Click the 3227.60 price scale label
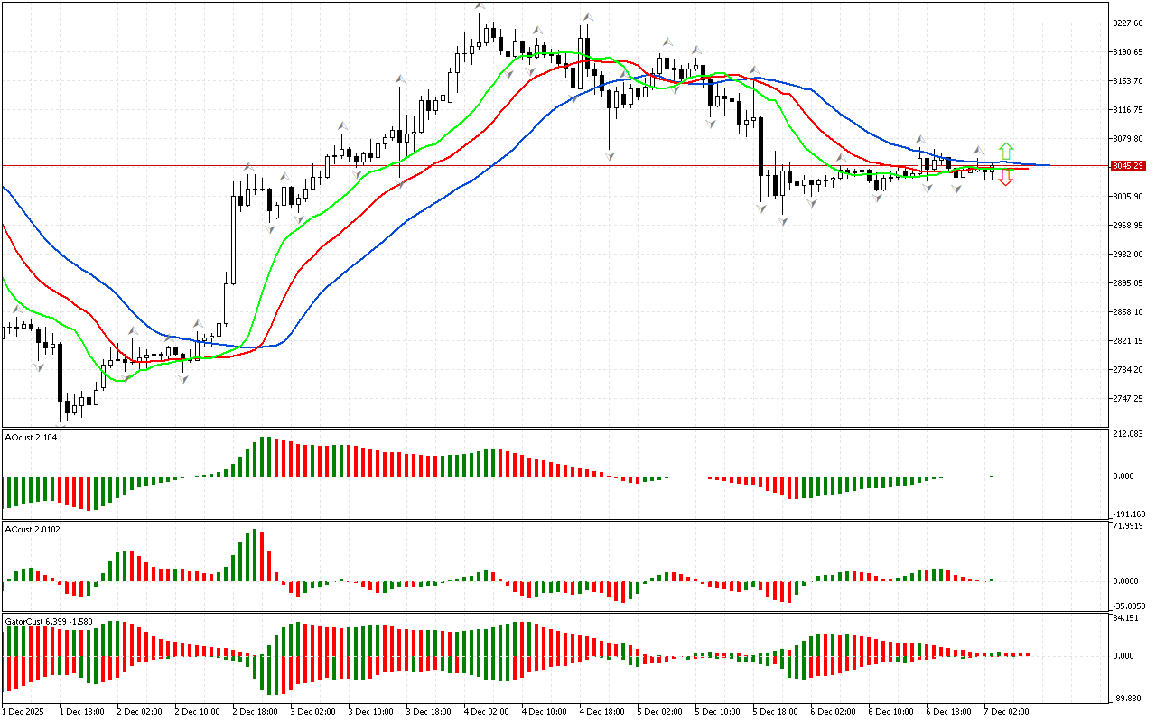Viewport: 1156px width, 722px height. coord(1129,23)
